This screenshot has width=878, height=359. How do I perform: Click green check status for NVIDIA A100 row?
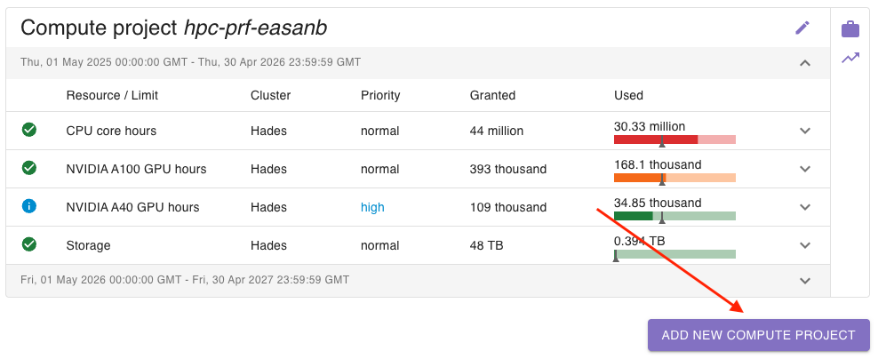(29, 168)
